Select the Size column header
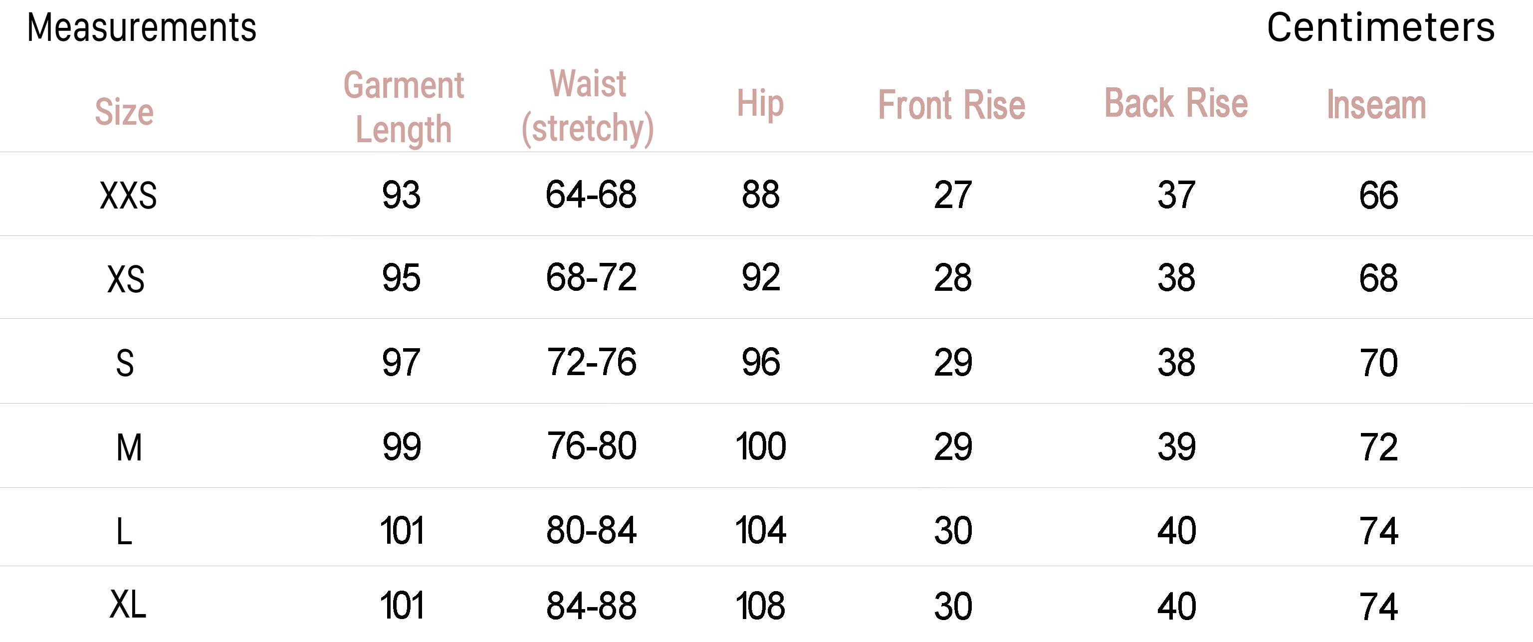 (x=124, y=112)
